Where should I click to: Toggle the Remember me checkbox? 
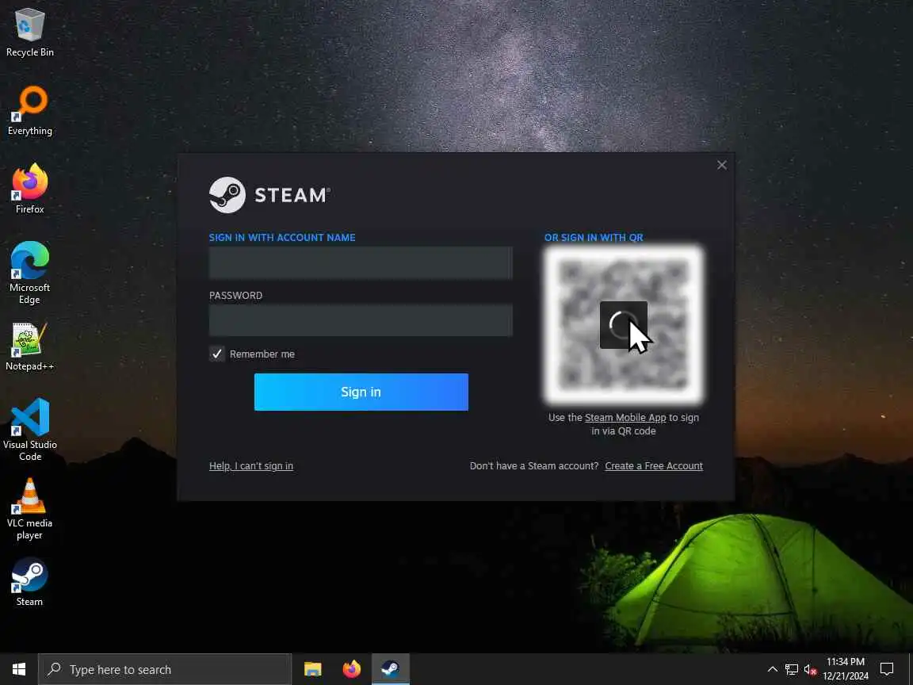click(216, 354)
